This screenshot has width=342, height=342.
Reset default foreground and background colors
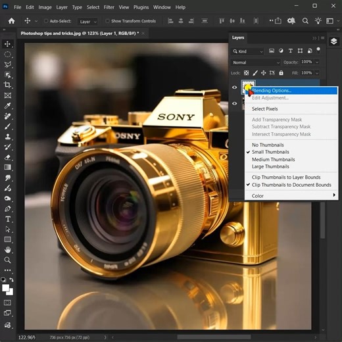tap(4, 280)
